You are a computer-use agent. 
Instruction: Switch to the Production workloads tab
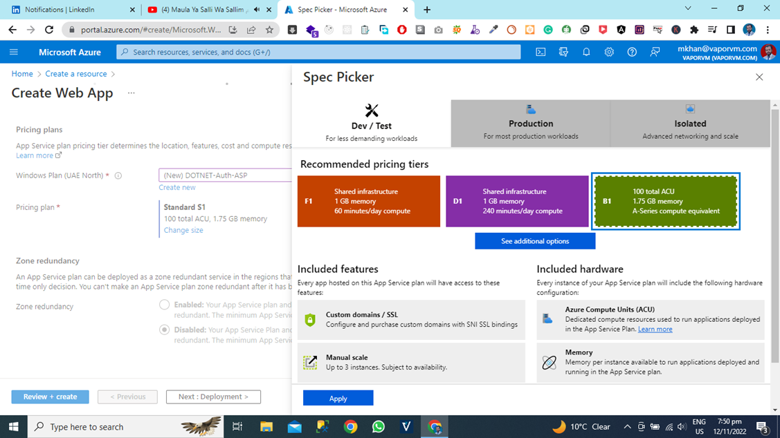tap(530, 123)
